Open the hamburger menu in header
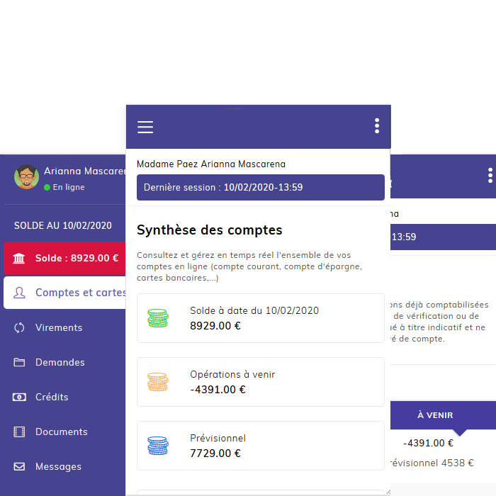The height and width of the screenshot is (496, 496). coord(145,127)
